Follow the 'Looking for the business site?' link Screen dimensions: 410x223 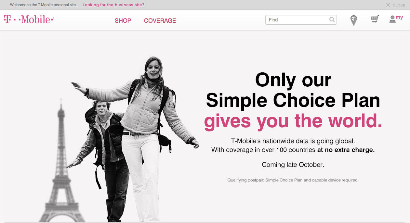tap(113, 5)
